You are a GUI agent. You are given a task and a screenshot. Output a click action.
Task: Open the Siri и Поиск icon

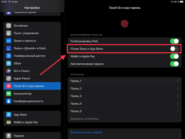pyautogui.click(x=9, y=71)
